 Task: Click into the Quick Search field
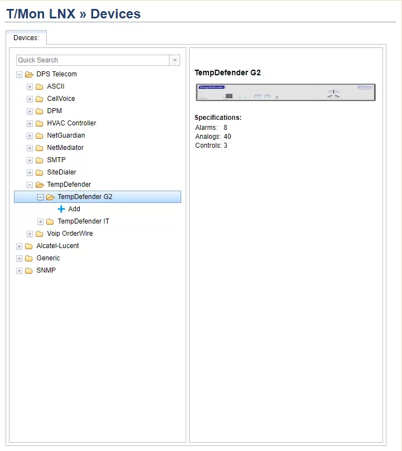click(x=93, y=60)
